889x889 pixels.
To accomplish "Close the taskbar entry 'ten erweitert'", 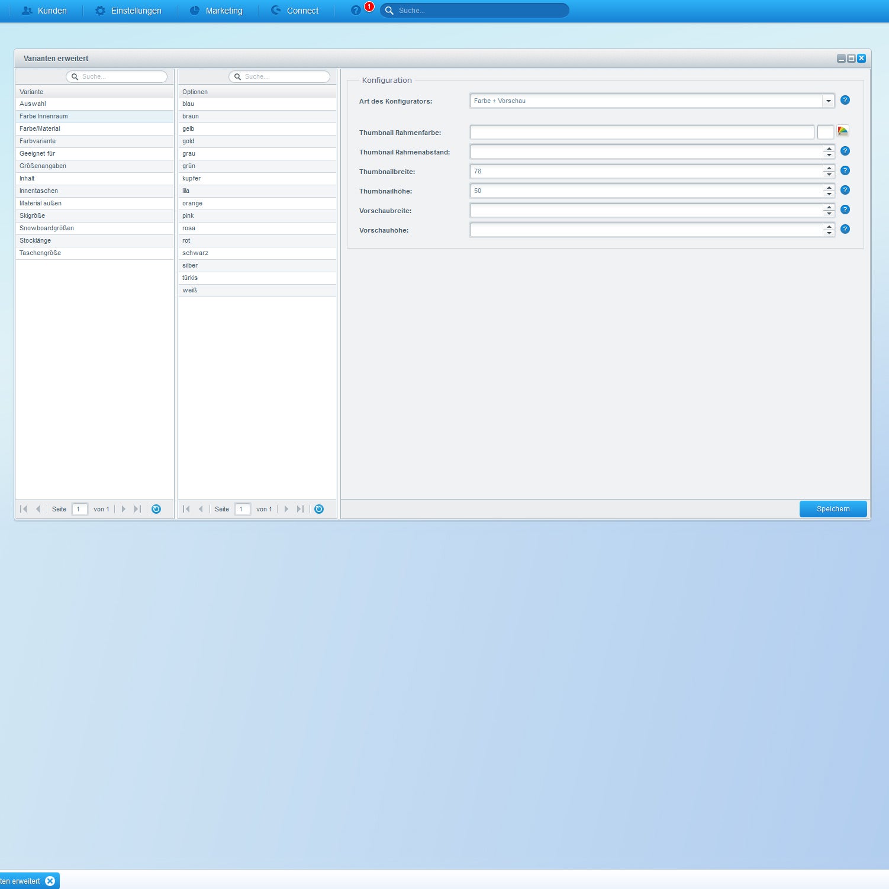I will coord(50,881).
